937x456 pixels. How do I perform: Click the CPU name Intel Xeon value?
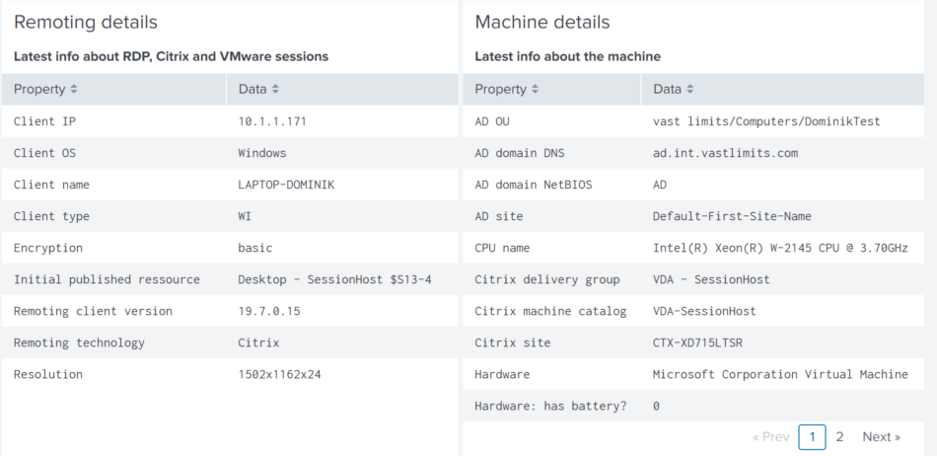(x=780, y=248)
